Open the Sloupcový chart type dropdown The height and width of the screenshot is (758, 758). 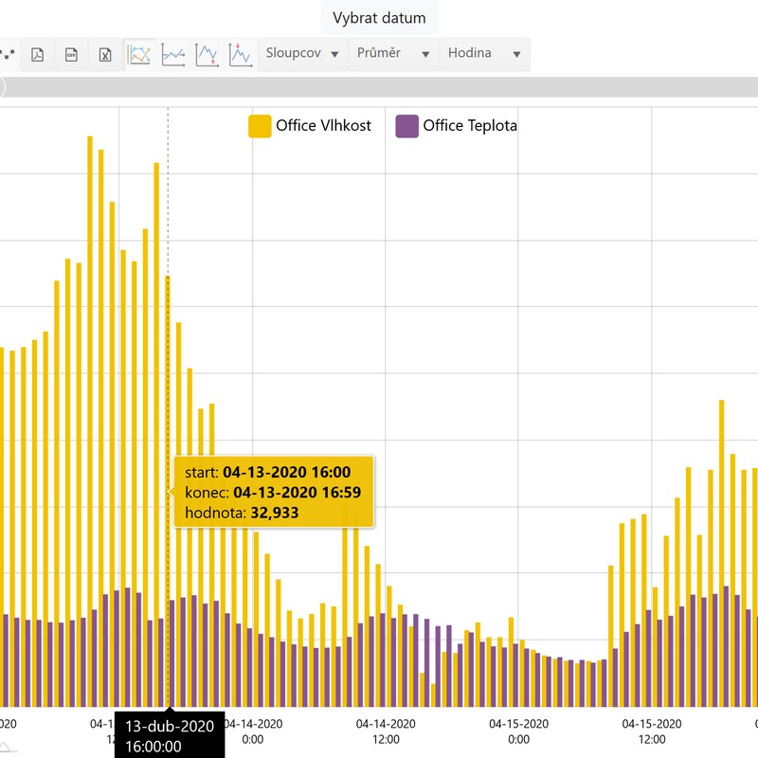pos(302,54)
